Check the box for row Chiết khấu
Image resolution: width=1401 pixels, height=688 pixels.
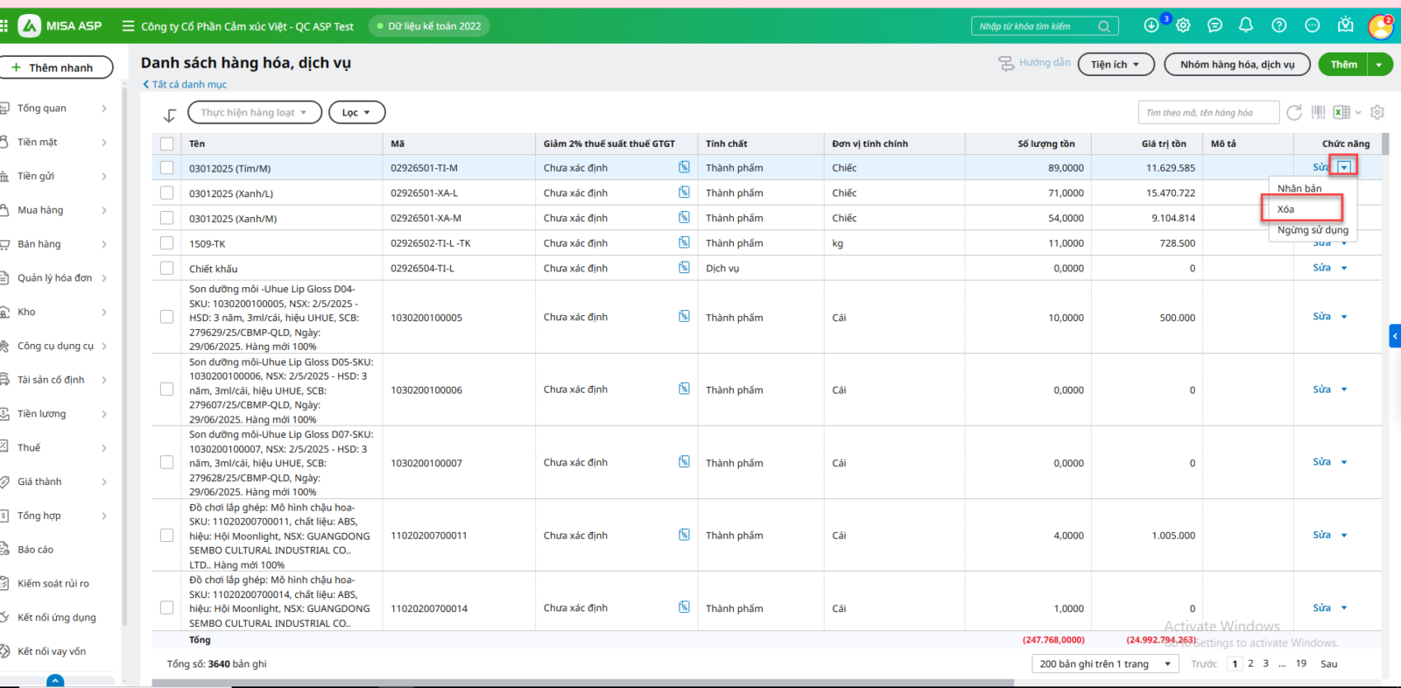(x=167, y=269)
